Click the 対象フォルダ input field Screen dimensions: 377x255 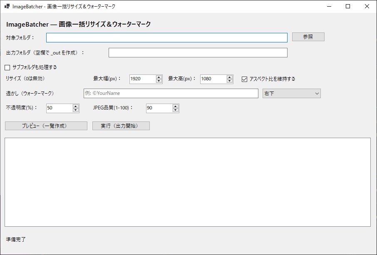(x=166, y=37)
